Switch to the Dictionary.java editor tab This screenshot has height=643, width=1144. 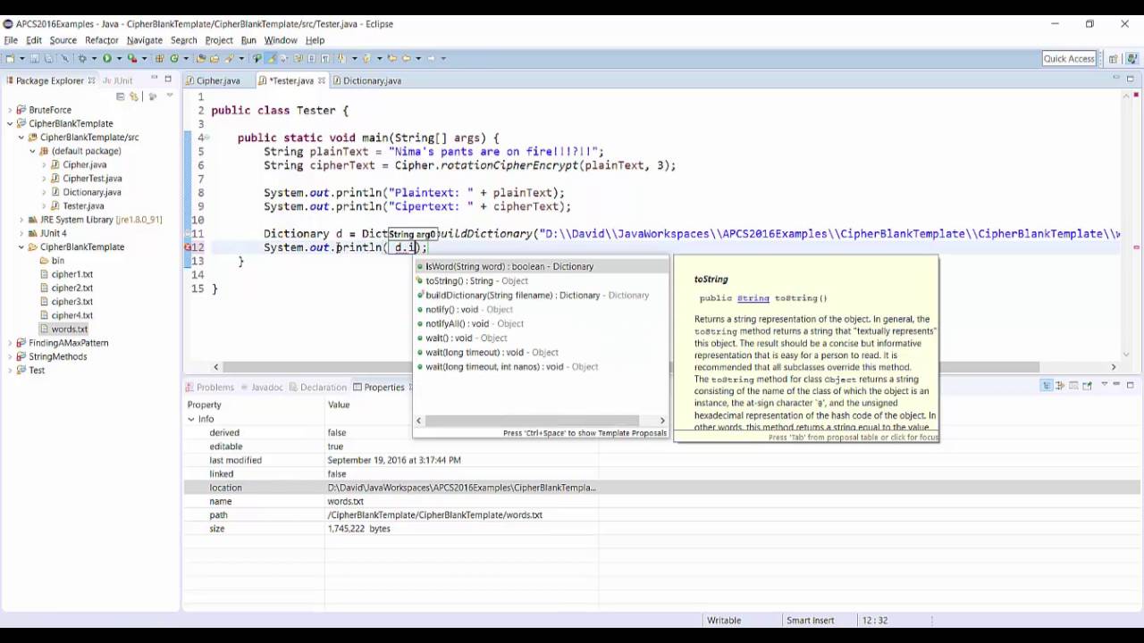366,80
